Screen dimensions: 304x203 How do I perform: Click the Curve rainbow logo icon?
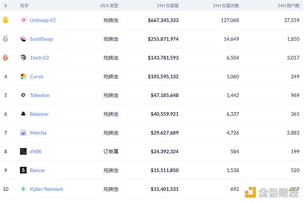(x=23, y=77)
